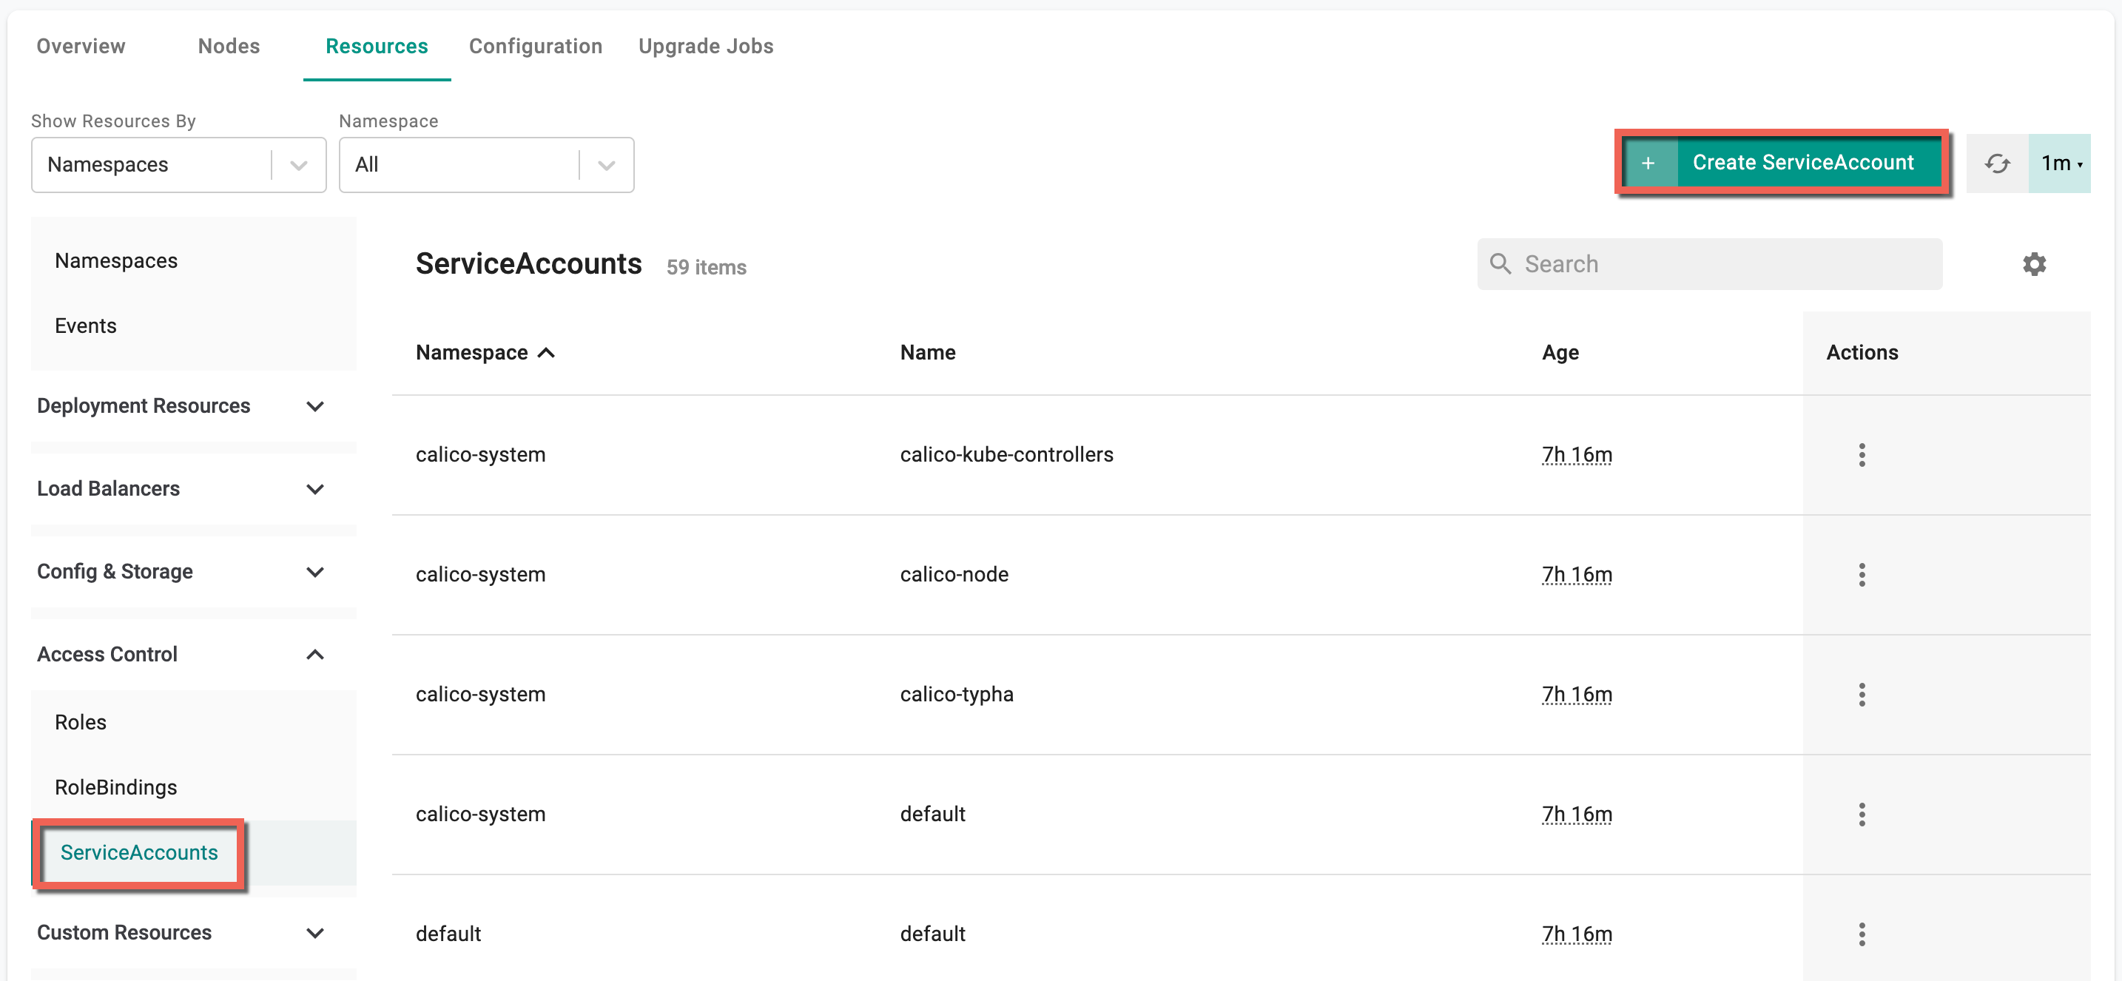Open the Namespace filter dropdown
This screenshot has height=981, width=2122.
pos(487,165)
